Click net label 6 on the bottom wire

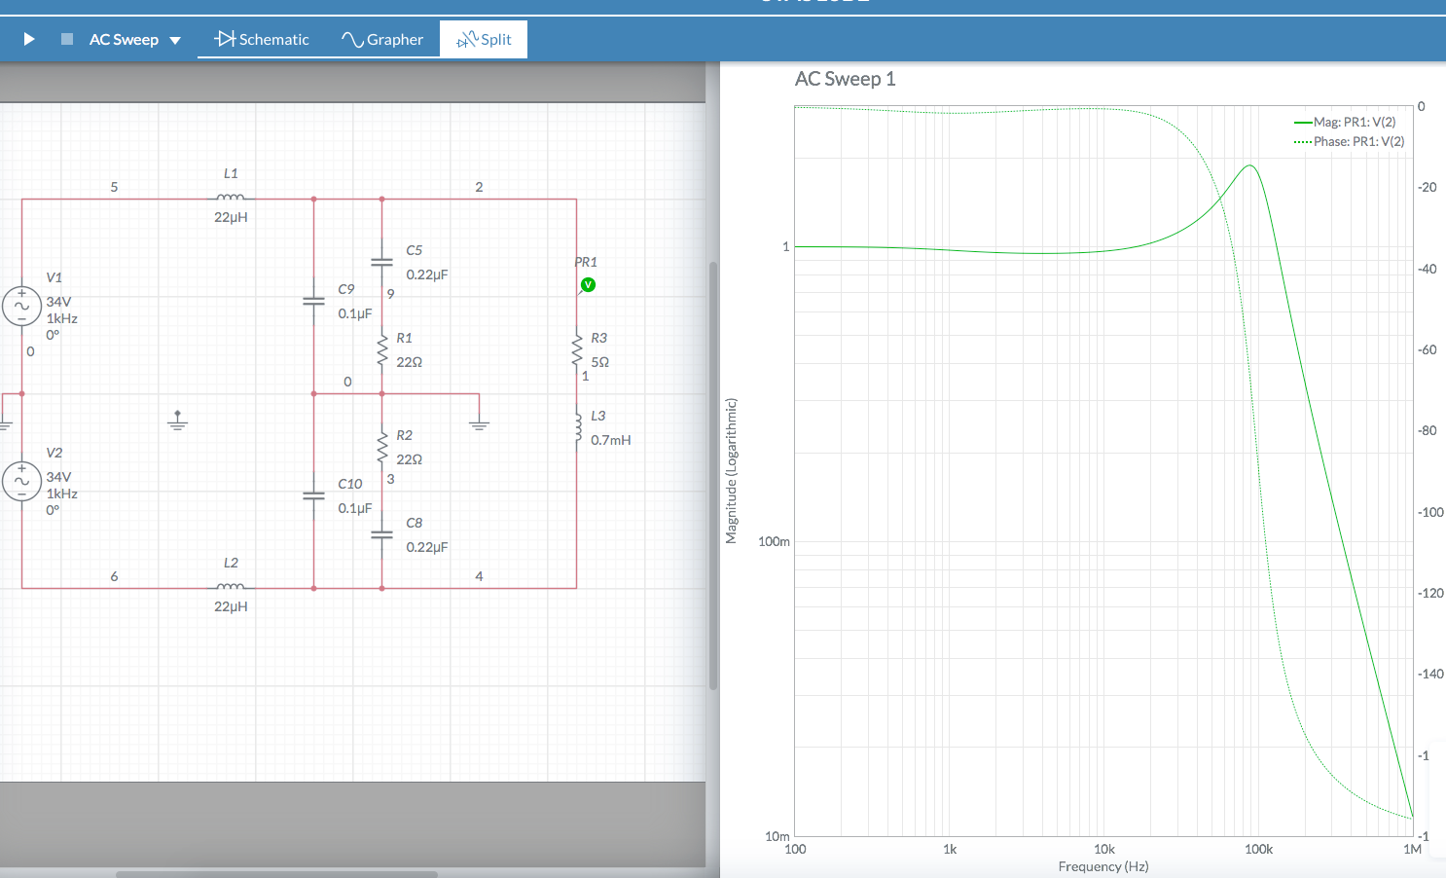tap(114, 576)
